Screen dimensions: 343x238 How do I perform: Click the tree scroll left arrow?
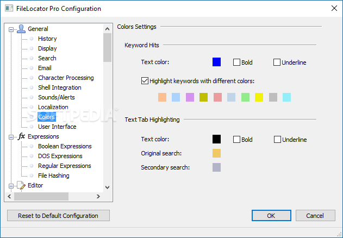coord(9,197)
